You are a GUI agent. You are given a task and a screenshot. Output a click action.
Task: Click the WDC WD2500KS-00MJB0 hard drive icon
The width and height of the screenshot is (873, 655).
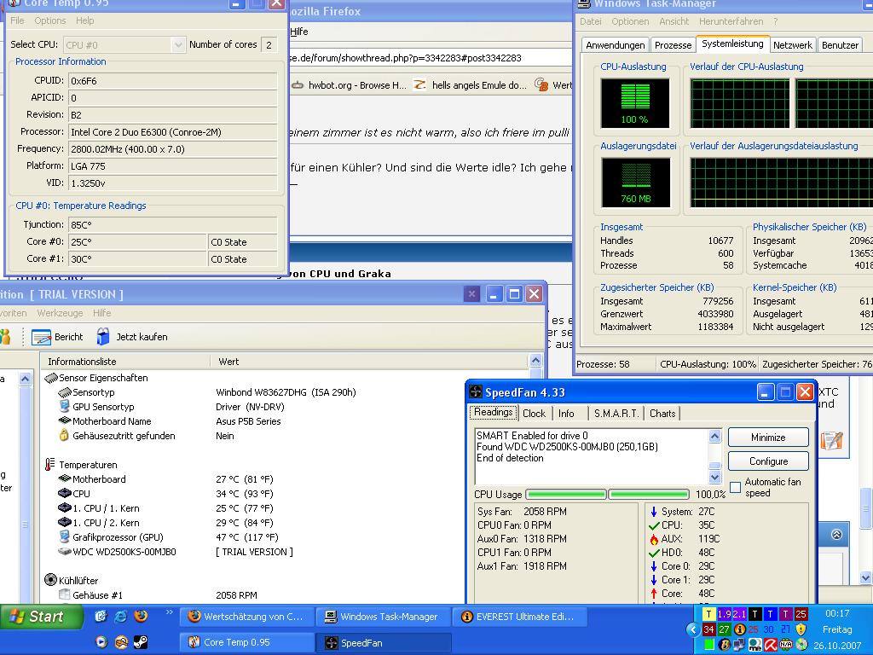point(65,552)
